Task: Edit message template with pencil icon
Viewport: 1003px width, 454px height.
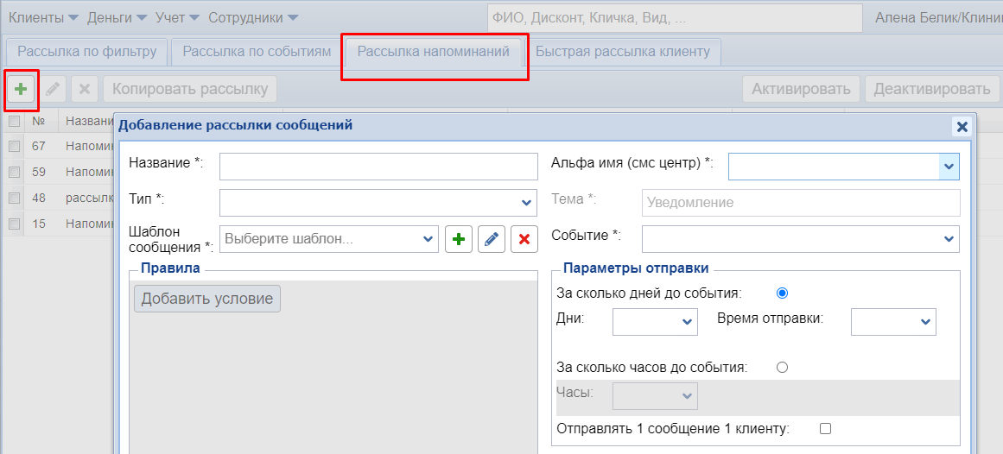Action: pyautogui.click(x=492, y=239)
